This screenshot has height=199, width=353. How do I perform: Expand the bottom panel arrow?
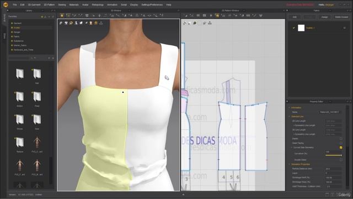183,194
